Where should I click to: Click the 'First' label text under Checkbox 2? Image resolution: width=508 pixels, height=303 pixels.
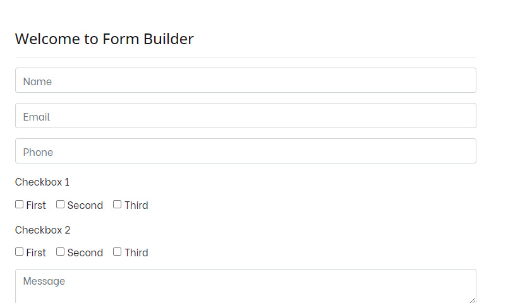click(x=36, y=252)
